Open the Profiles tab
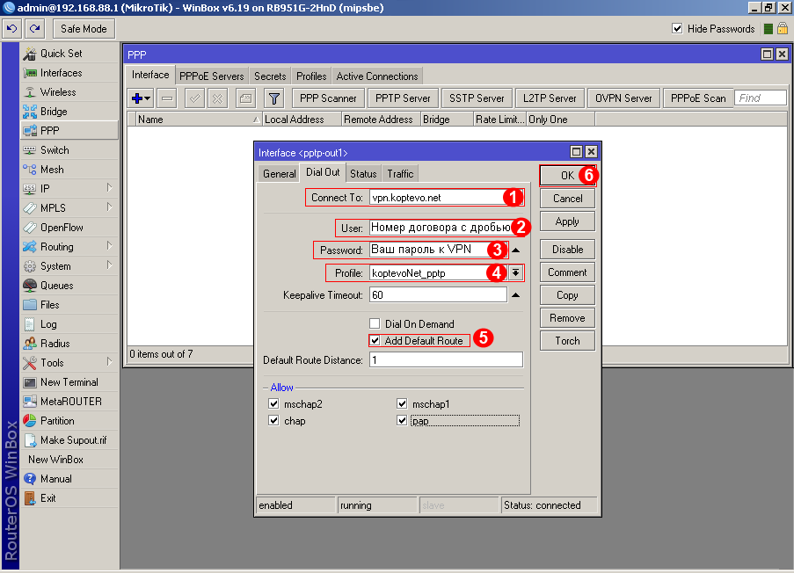 coord(311,76)
